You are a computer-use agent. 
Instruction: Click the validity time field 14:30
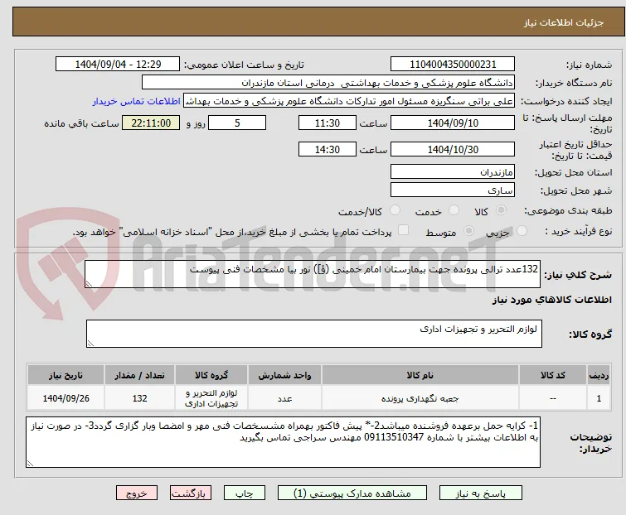pos(328,150)
